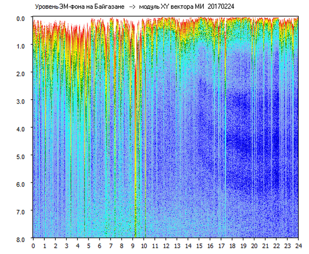The image size is (309, 254).
Task: Click the y-axis label 8.0
Action: (x=21, y=239)
